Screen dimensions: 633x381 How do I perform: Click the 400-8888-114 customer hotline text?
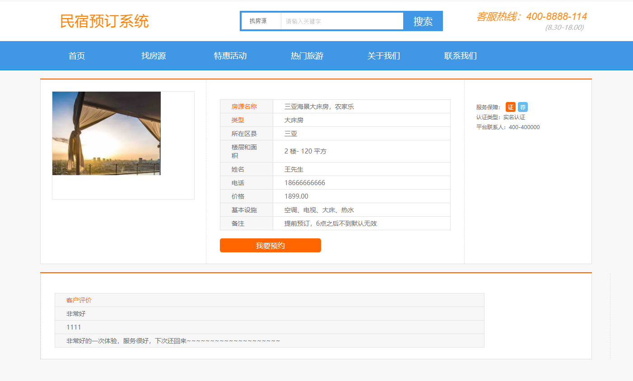click(x=556, y=17)
